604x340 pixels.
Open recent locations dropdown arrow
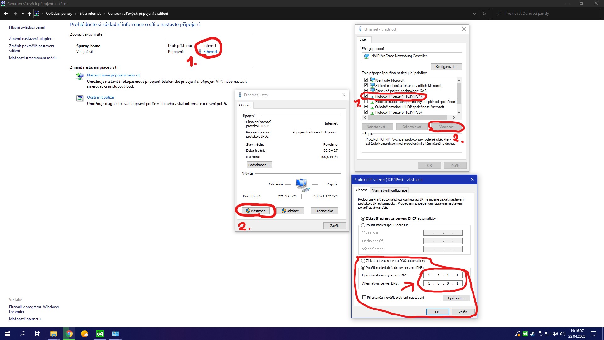[23, 14]
